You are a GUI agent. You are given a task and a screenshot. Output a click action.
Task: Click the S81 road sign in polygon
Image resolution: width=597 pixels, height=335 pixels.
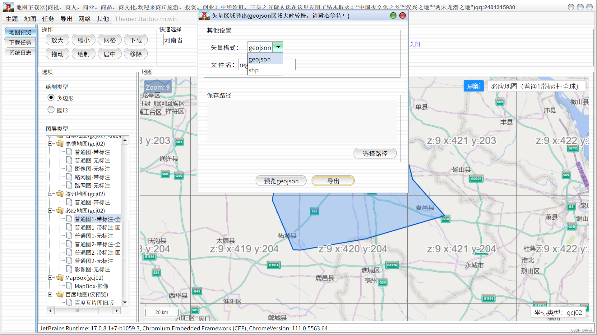coord(314,211)
